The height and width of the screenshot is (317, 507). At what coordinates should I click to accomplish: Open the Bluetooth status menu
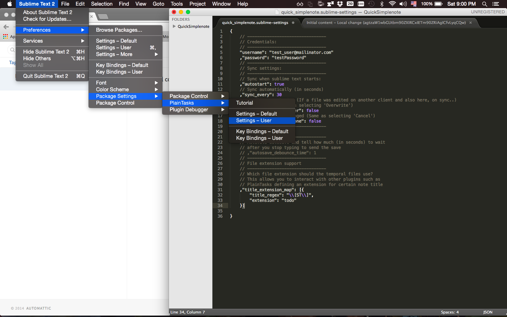pyautogui.click(x=382, y=4)
